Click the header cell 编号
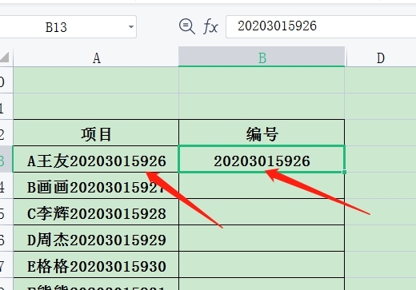Image resolution: width=416 pixels, height=290 pixels. pos(262,133)
